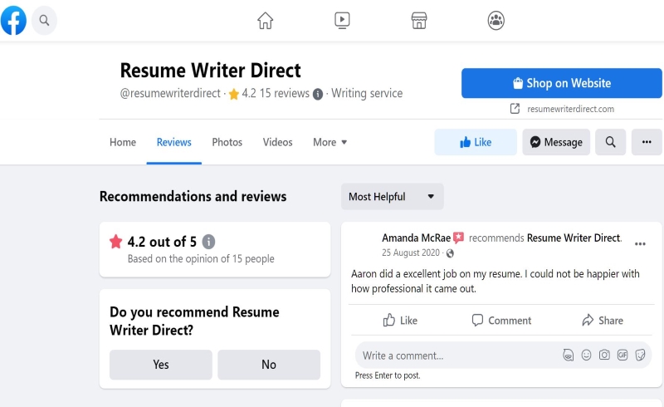Switch to the Home tab
Image resolution: width=664 pixels, height=407 pixels.
coord(123,142)
